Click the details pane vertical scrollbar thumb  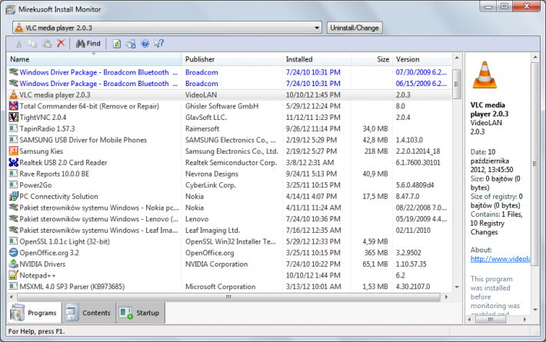tap(534, 164)
